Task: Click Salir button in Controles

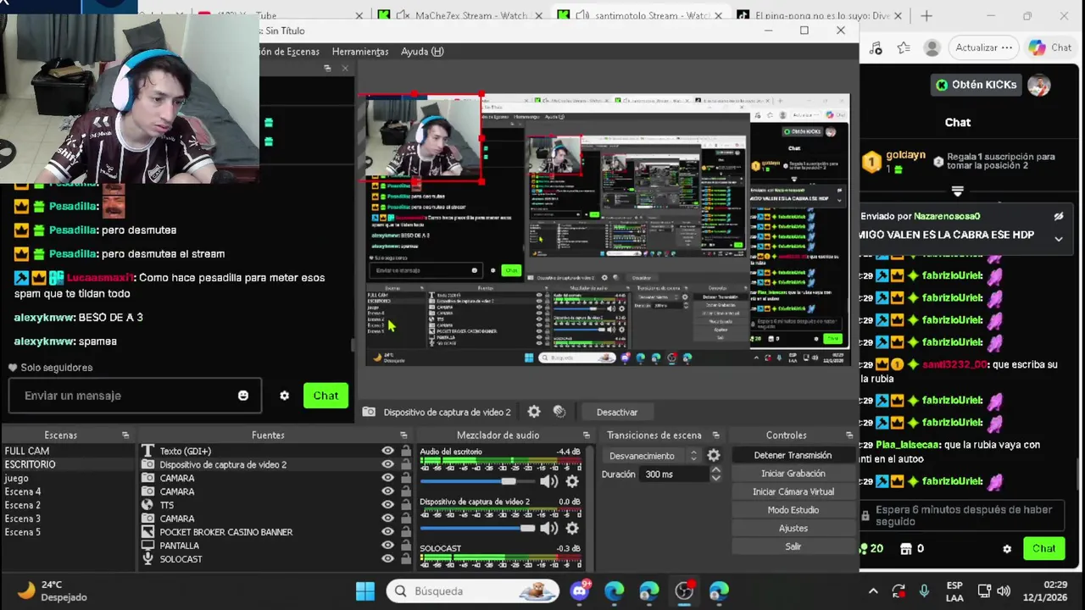Action: point(793,546)
